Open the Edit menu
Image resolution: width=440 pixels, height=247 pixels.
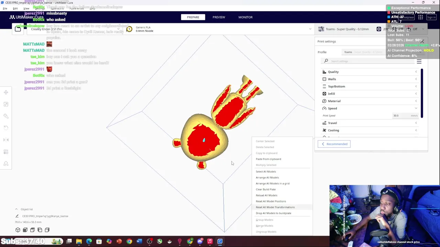15,8
